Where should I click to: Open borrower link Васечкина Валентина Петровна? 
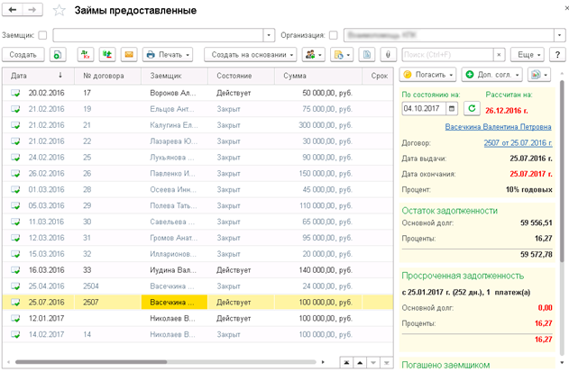(x=499, y=127)
